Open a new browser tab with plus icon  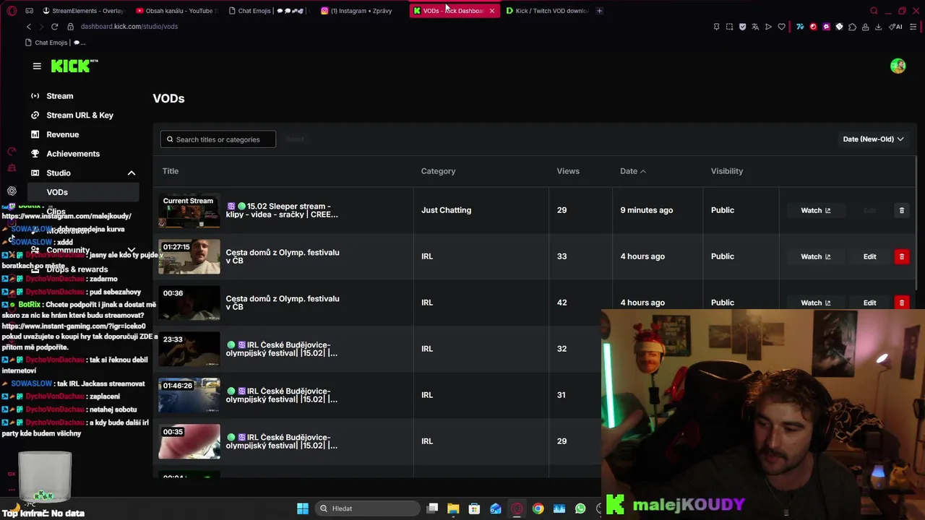coord(599,11)
